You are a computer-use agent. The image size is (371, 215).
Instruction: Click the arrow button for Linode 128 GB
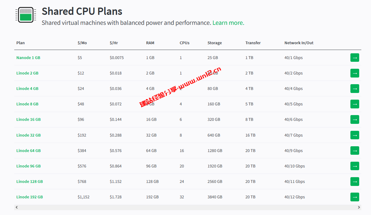(x=355, y=181)
